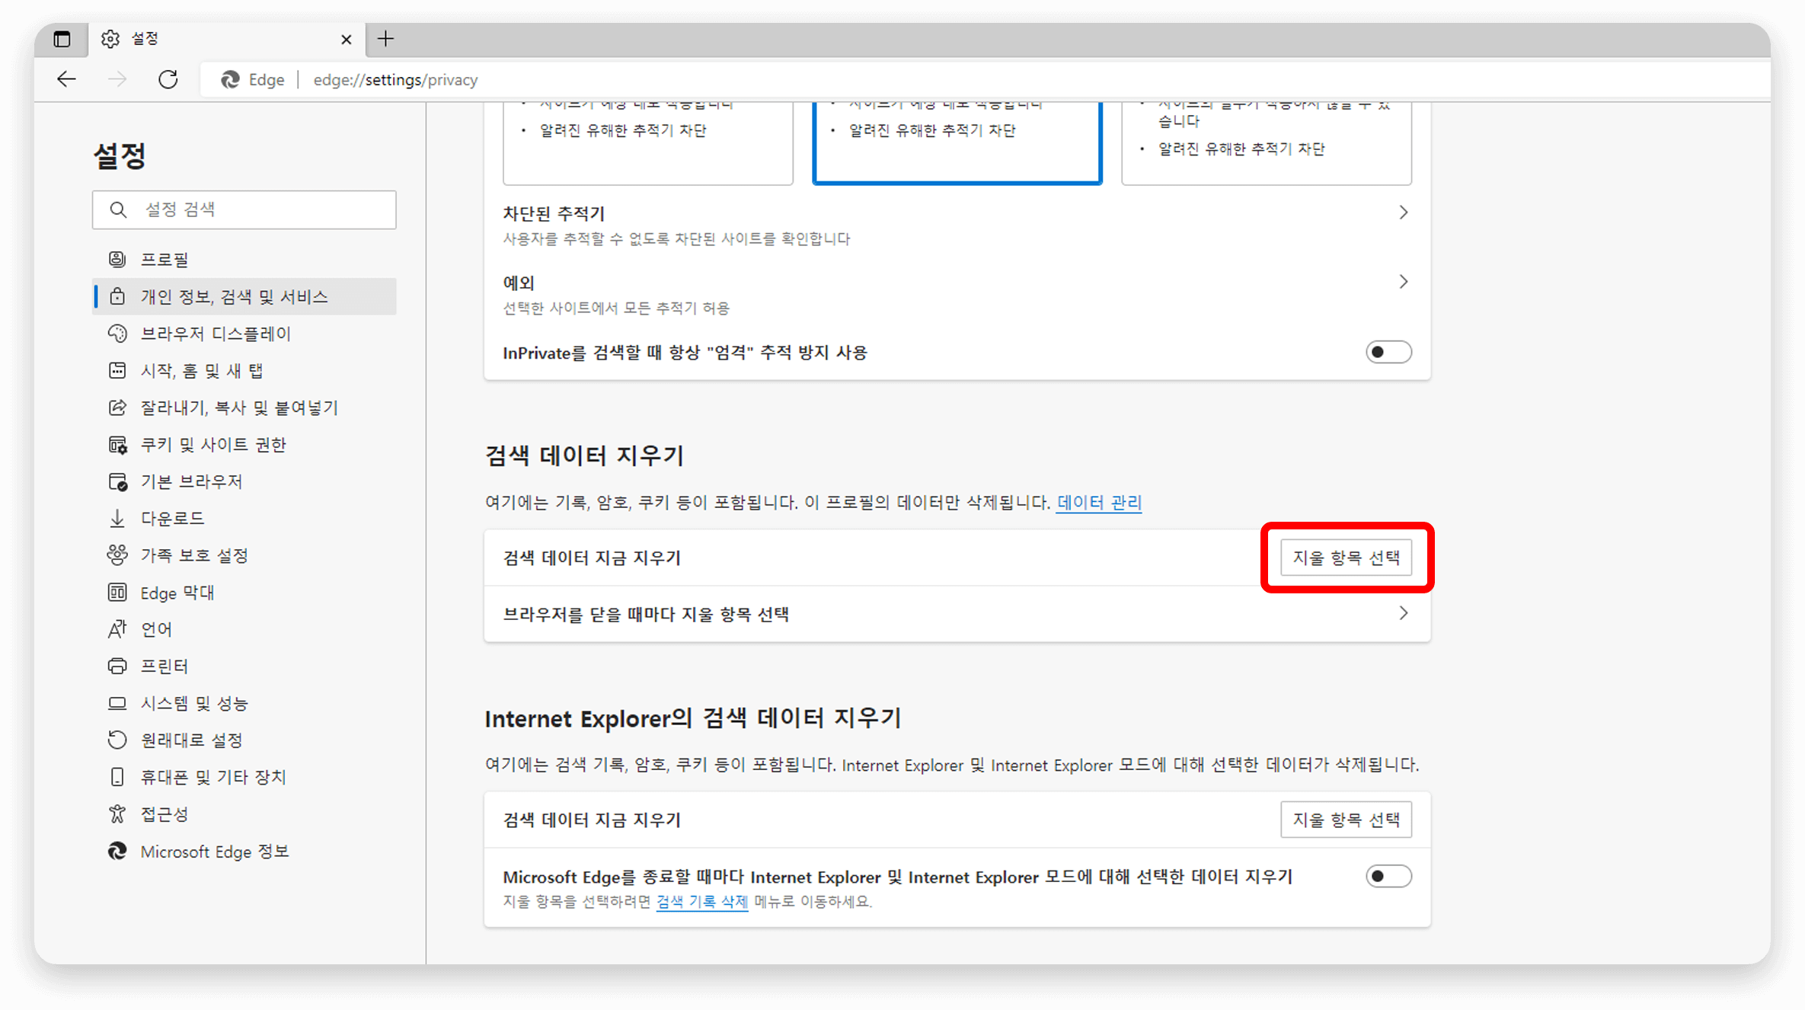1805x1010 pixels.
Task: Click the 다운로드 arrow icon
Action: coord(117,518)
